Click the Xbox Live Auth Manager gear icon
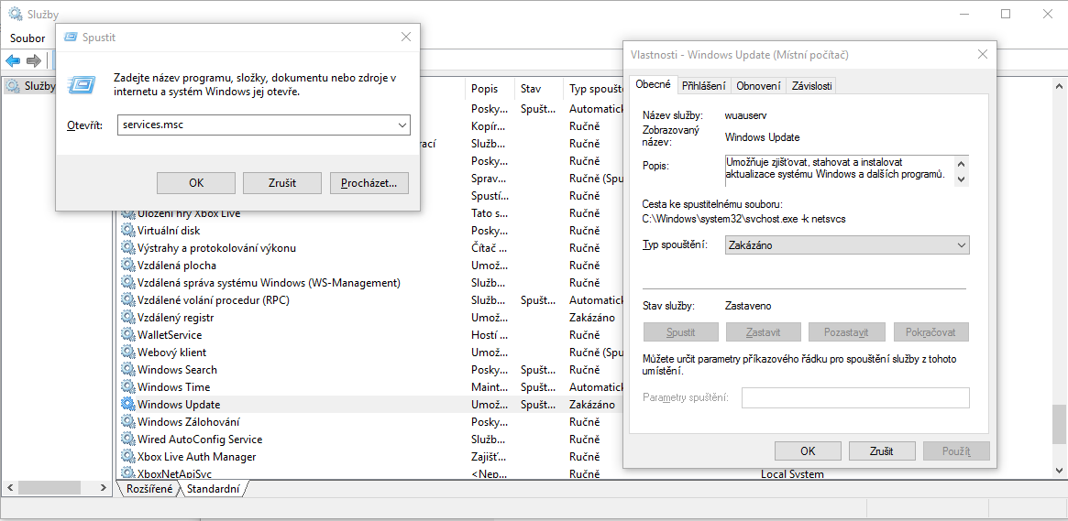 point(127,456)
